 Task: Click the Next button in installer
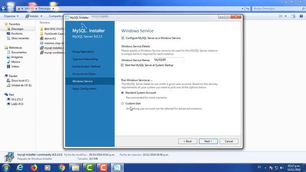point(208,141)
